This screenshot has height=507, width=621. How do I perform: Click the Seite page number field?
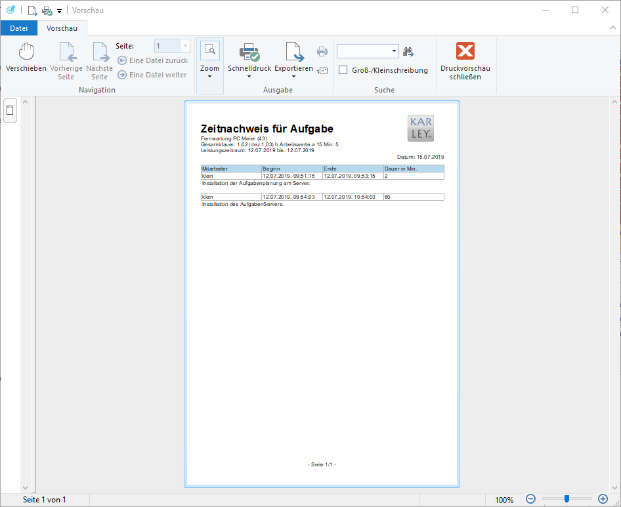point(167,46)
